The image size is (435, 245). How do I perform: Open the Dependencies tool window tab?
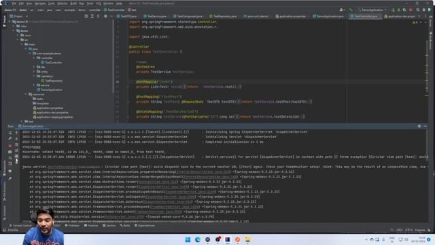click(x=145, y=225)
